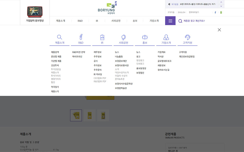The width and height of the screenshot is (244, 152).
Task: Toggle the purple hamburger menu button
Action: [x=170, y=21]
